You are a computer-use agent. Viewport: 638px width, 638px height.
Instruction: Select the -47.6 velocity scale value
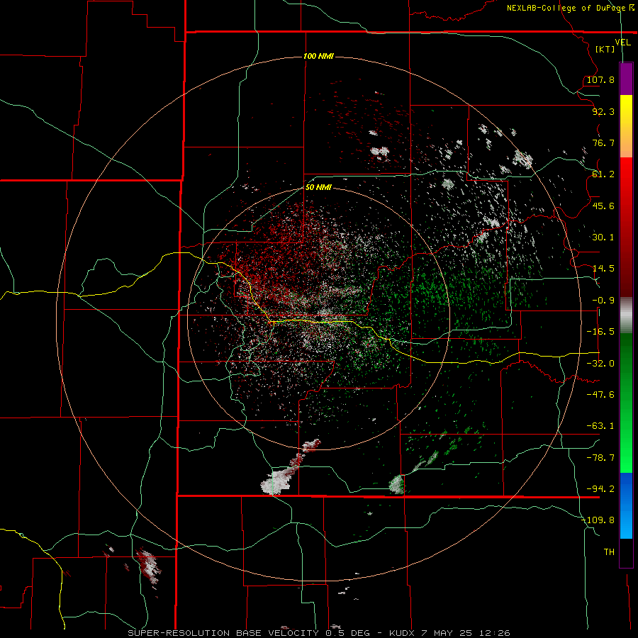[600, 395]
